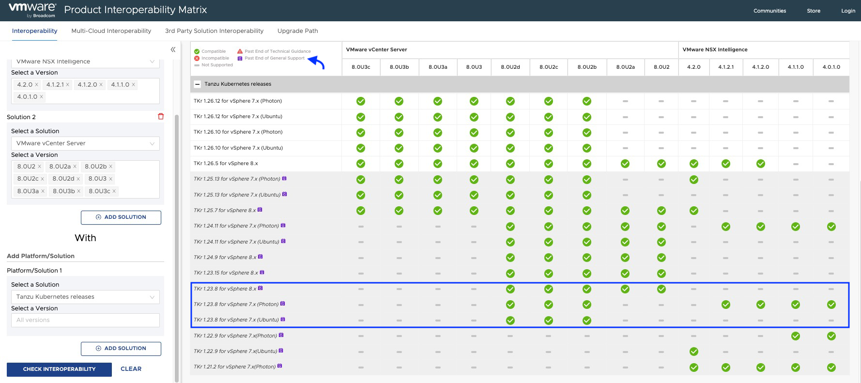Collapse the Tanzu Kubernetes releases group
This screenshot has width=861, height=383.
[x=197, y=84]
